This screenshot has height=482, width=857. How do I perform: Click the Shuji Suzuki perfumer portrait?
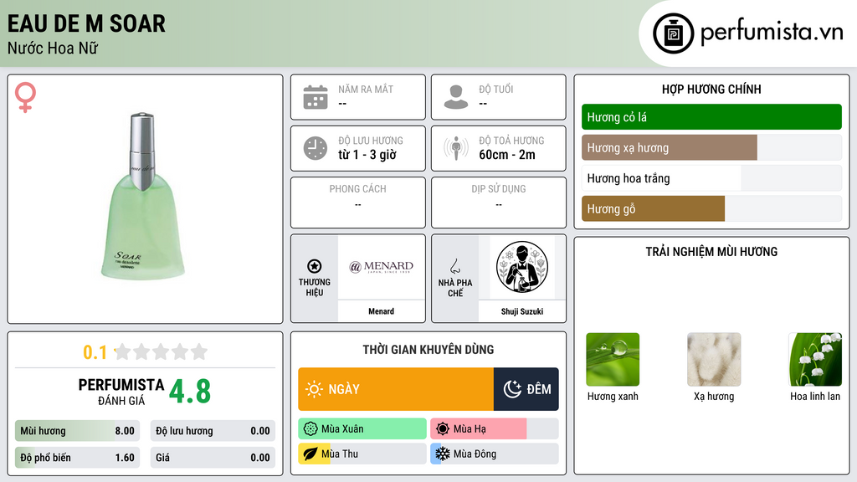point(522,267)
